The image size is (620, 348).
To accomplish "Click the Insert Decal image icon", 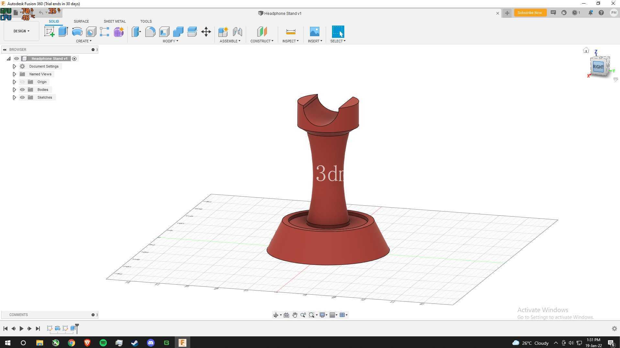I will coord(315,32).
